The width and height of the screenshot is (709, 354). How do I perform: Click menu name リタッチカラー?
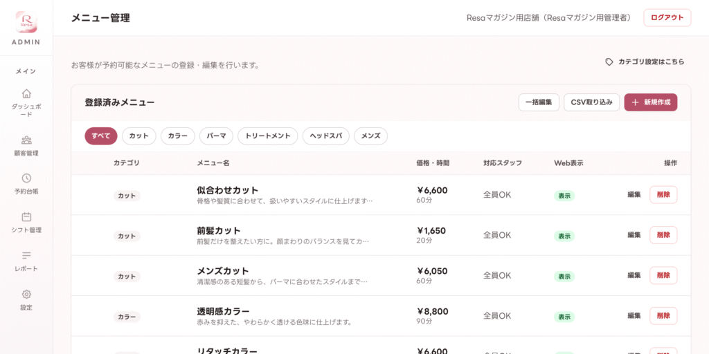click(227, 351)
